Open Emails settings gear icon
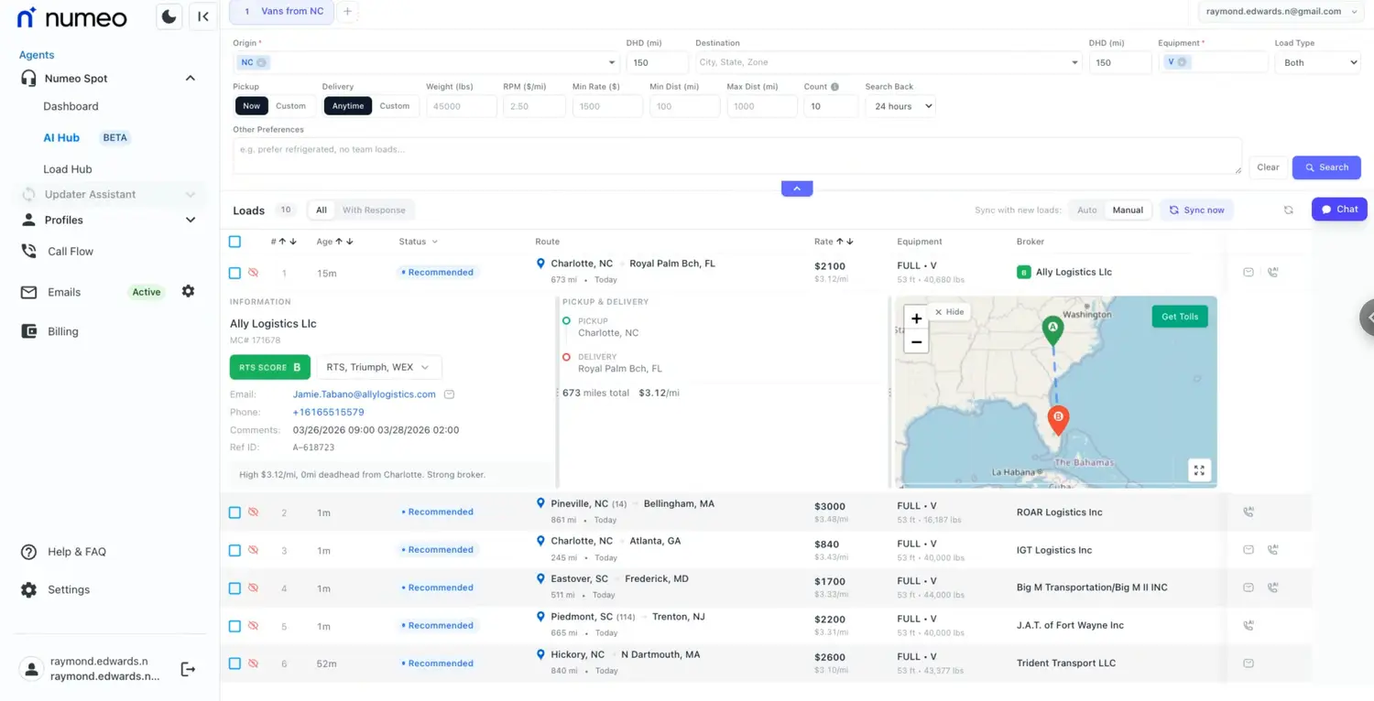The image size is (1374, 701). tap(188, 292)
